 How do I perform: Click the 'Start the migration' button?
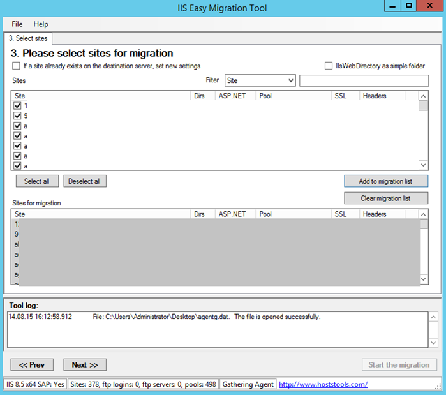tap(399, 364)
